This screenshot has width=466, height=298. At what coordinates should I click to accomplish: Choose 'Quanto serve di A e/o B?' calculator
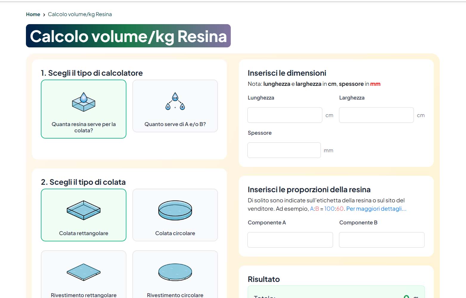coord(175,124)
